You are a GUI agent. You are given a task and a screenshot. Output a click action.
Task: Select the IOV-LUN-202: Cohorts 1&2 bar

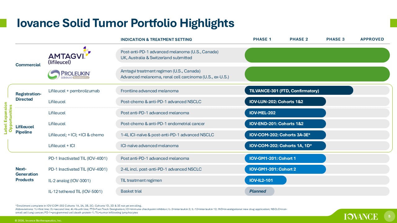pos(285,102)
